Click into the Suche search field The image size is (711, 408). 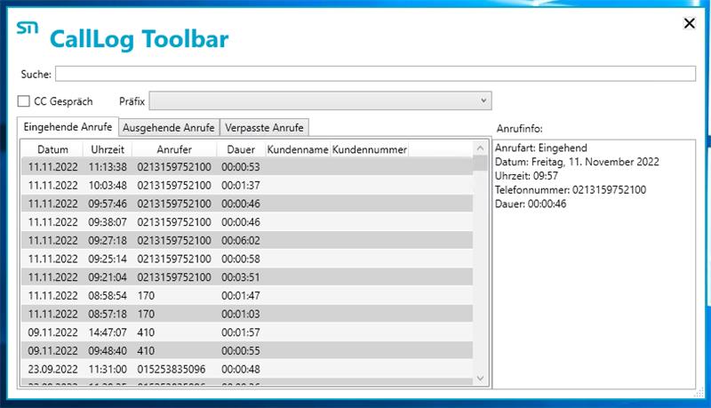375,74
